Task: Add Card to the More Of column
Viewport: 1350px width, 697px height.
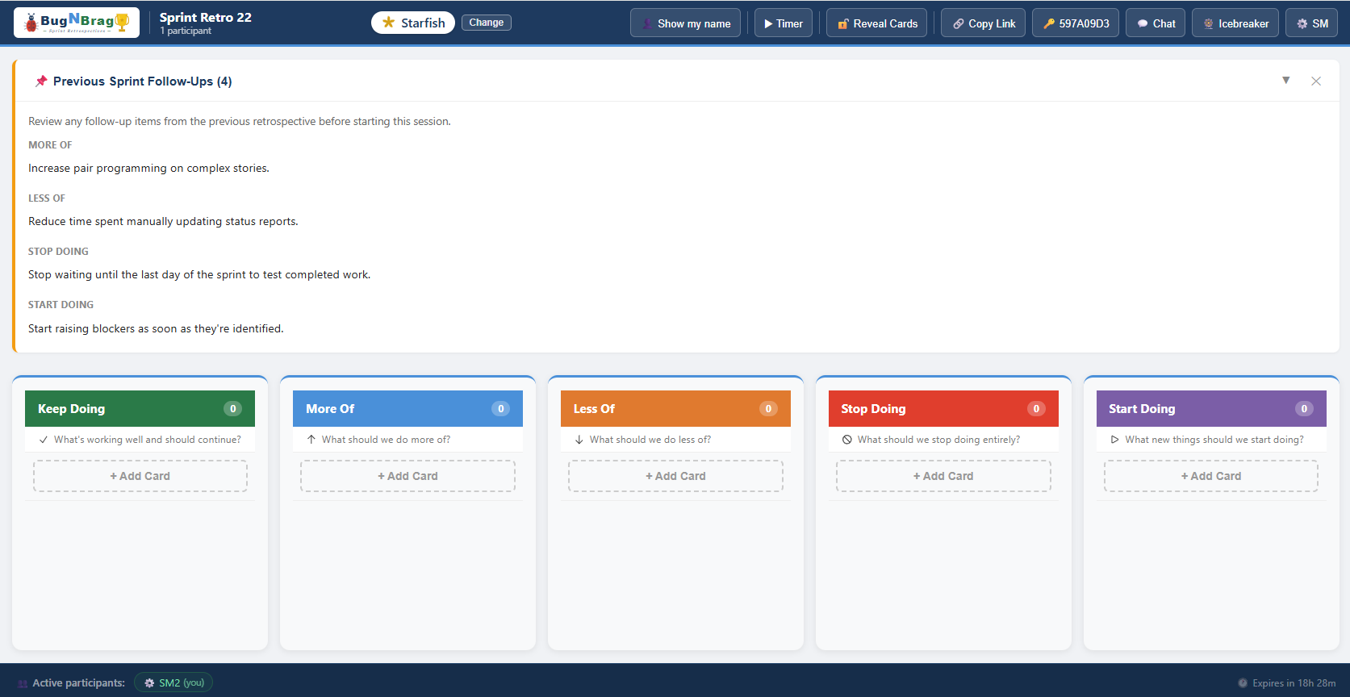Action: (x=408, y=476)
